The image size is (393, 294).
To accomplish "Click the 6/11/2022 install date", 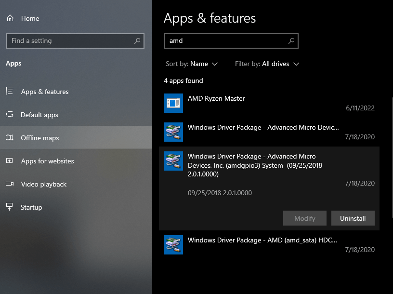I will coord(360,108).
